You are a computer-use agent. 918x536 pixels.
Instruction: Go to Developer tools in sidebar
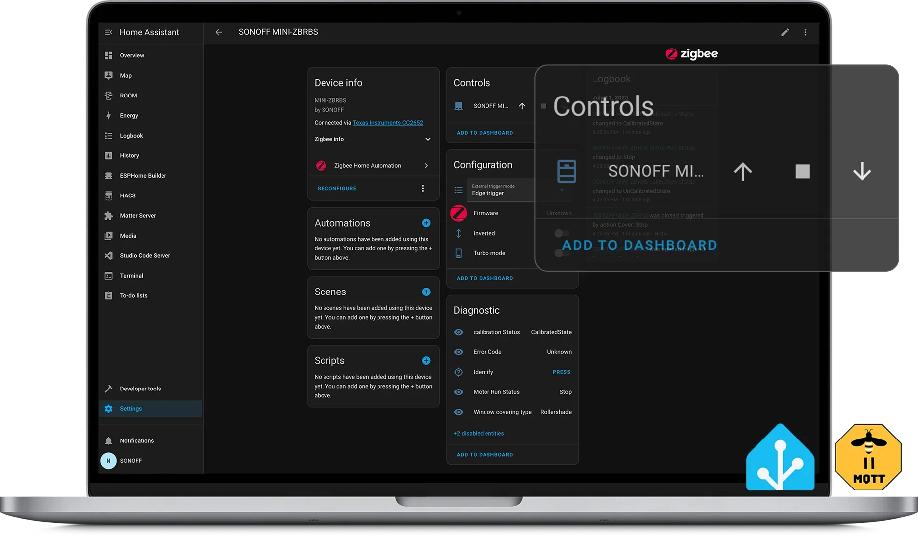(140, 389)
